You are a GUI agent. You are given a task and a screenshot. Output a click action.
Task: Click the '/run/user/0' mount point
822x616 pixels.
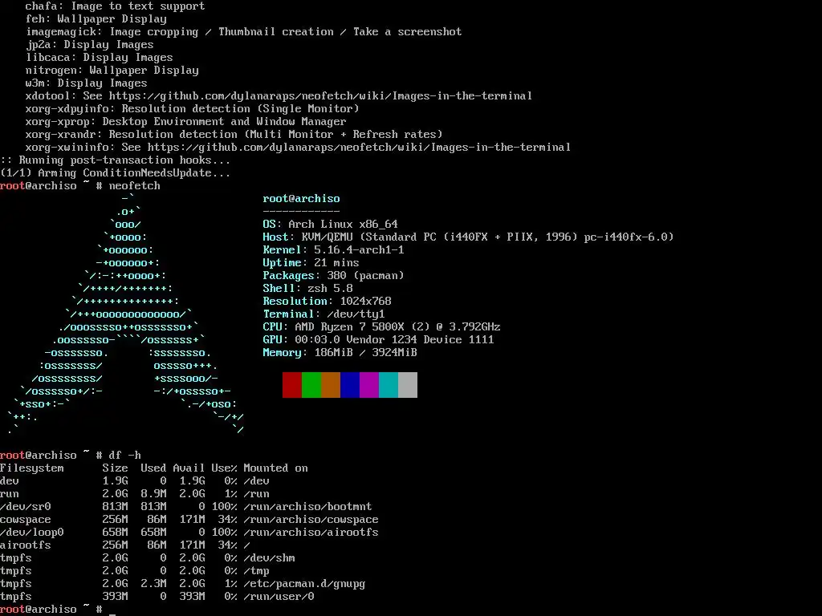pos(279,597)
